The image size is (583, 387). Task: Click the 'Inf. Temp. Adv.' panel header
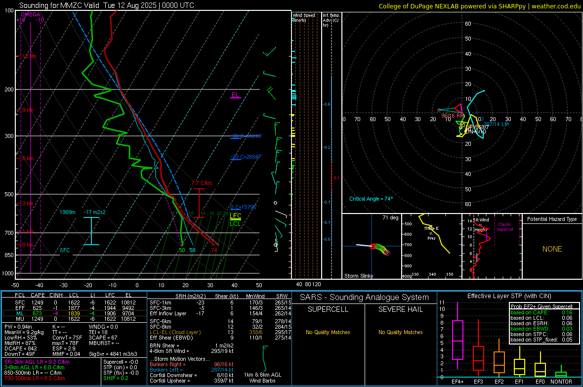(331, 20)
